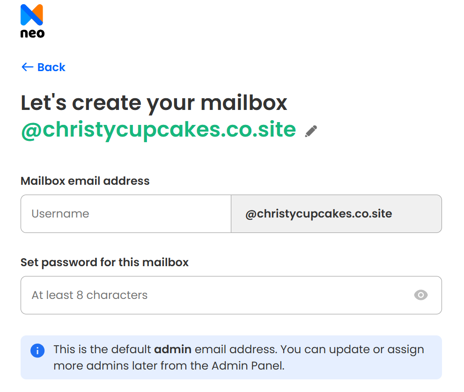
Task: Click the Neo logo icon
Action: 32,15
